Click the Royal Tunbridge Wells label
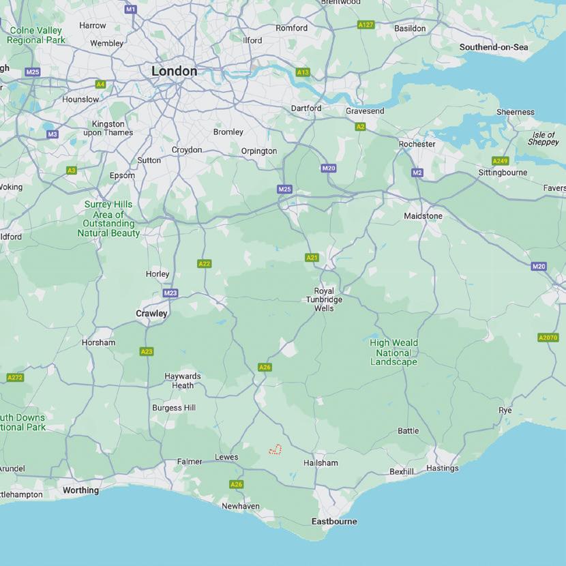Screen dimensions: 566x566 [324, 299]
